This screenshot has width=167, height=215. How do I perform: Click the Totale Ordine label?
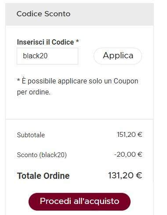tap(43, 176)
